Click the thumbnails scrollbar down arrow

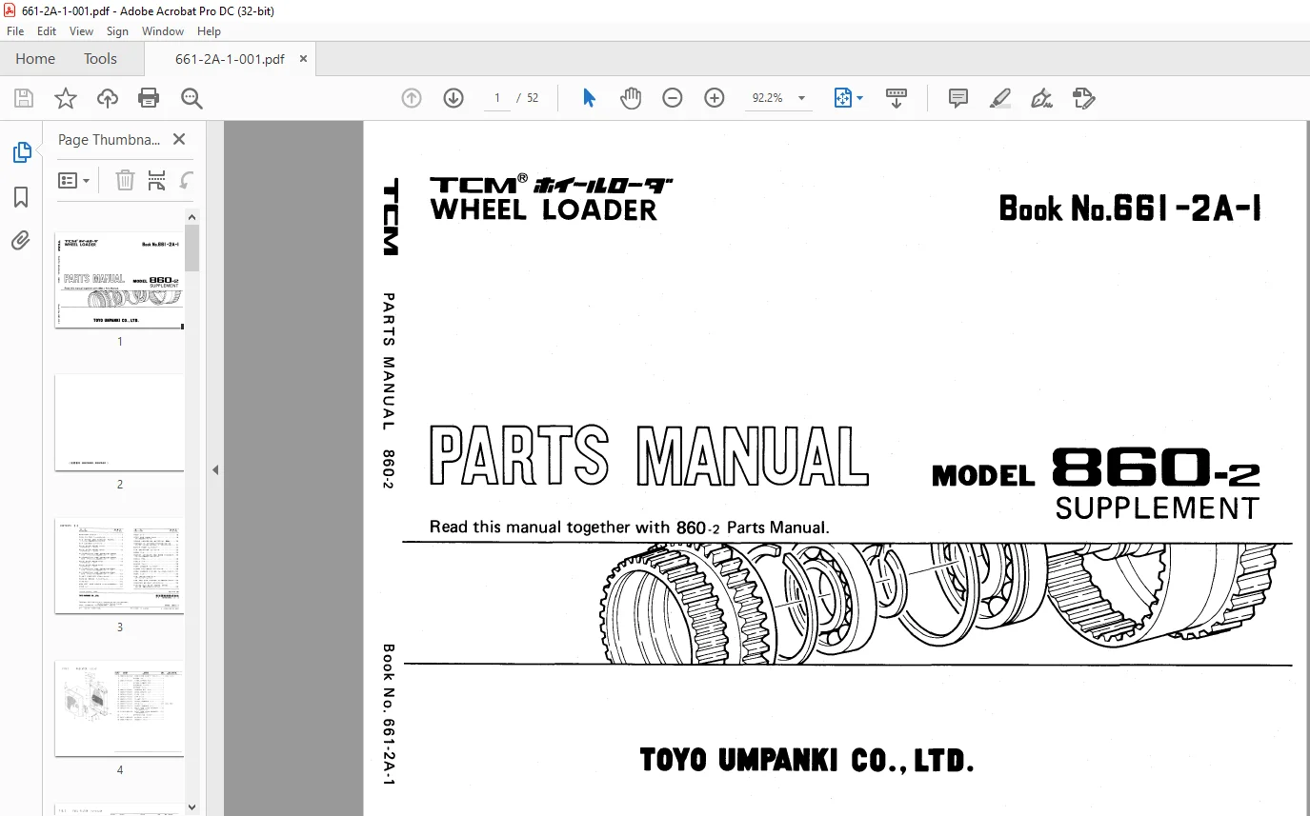tap(192, 806)
